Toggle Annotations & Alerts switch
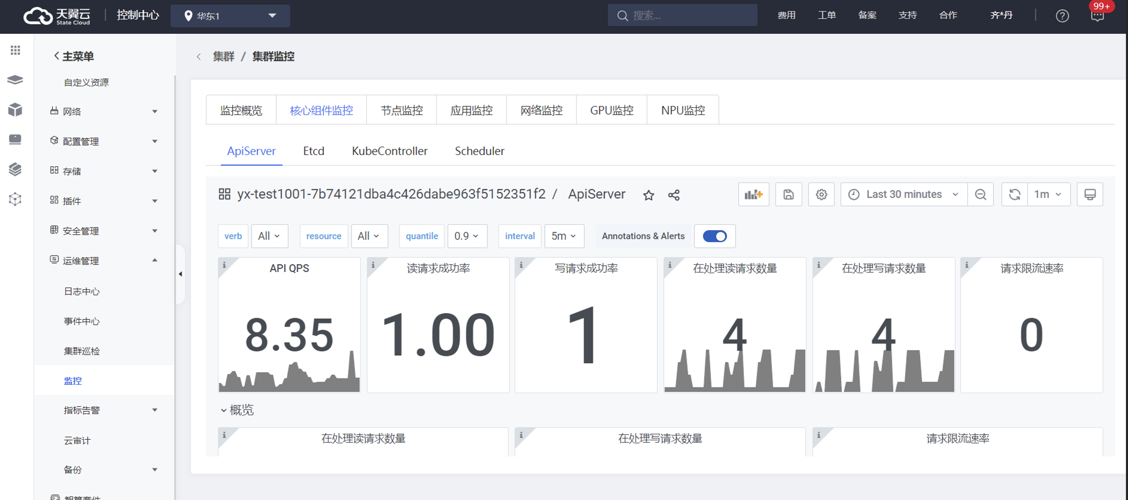This screenshot has height=500, width=1128. tap(715, 236)
